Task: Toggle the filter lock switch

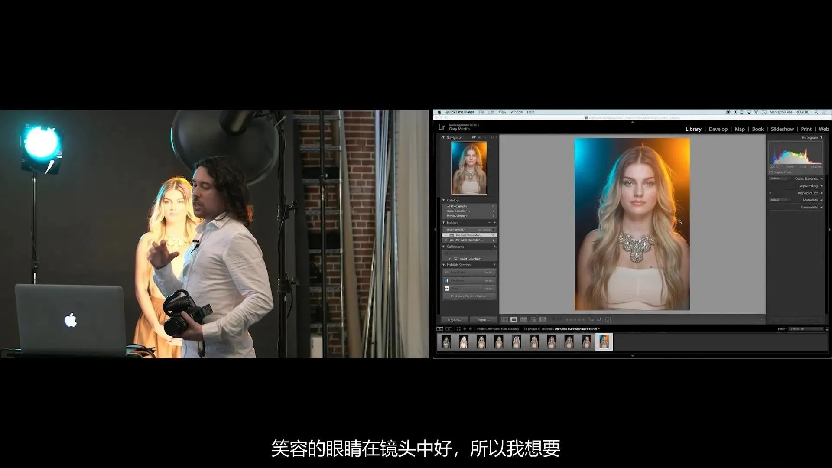Action: [x=826, y=329]
